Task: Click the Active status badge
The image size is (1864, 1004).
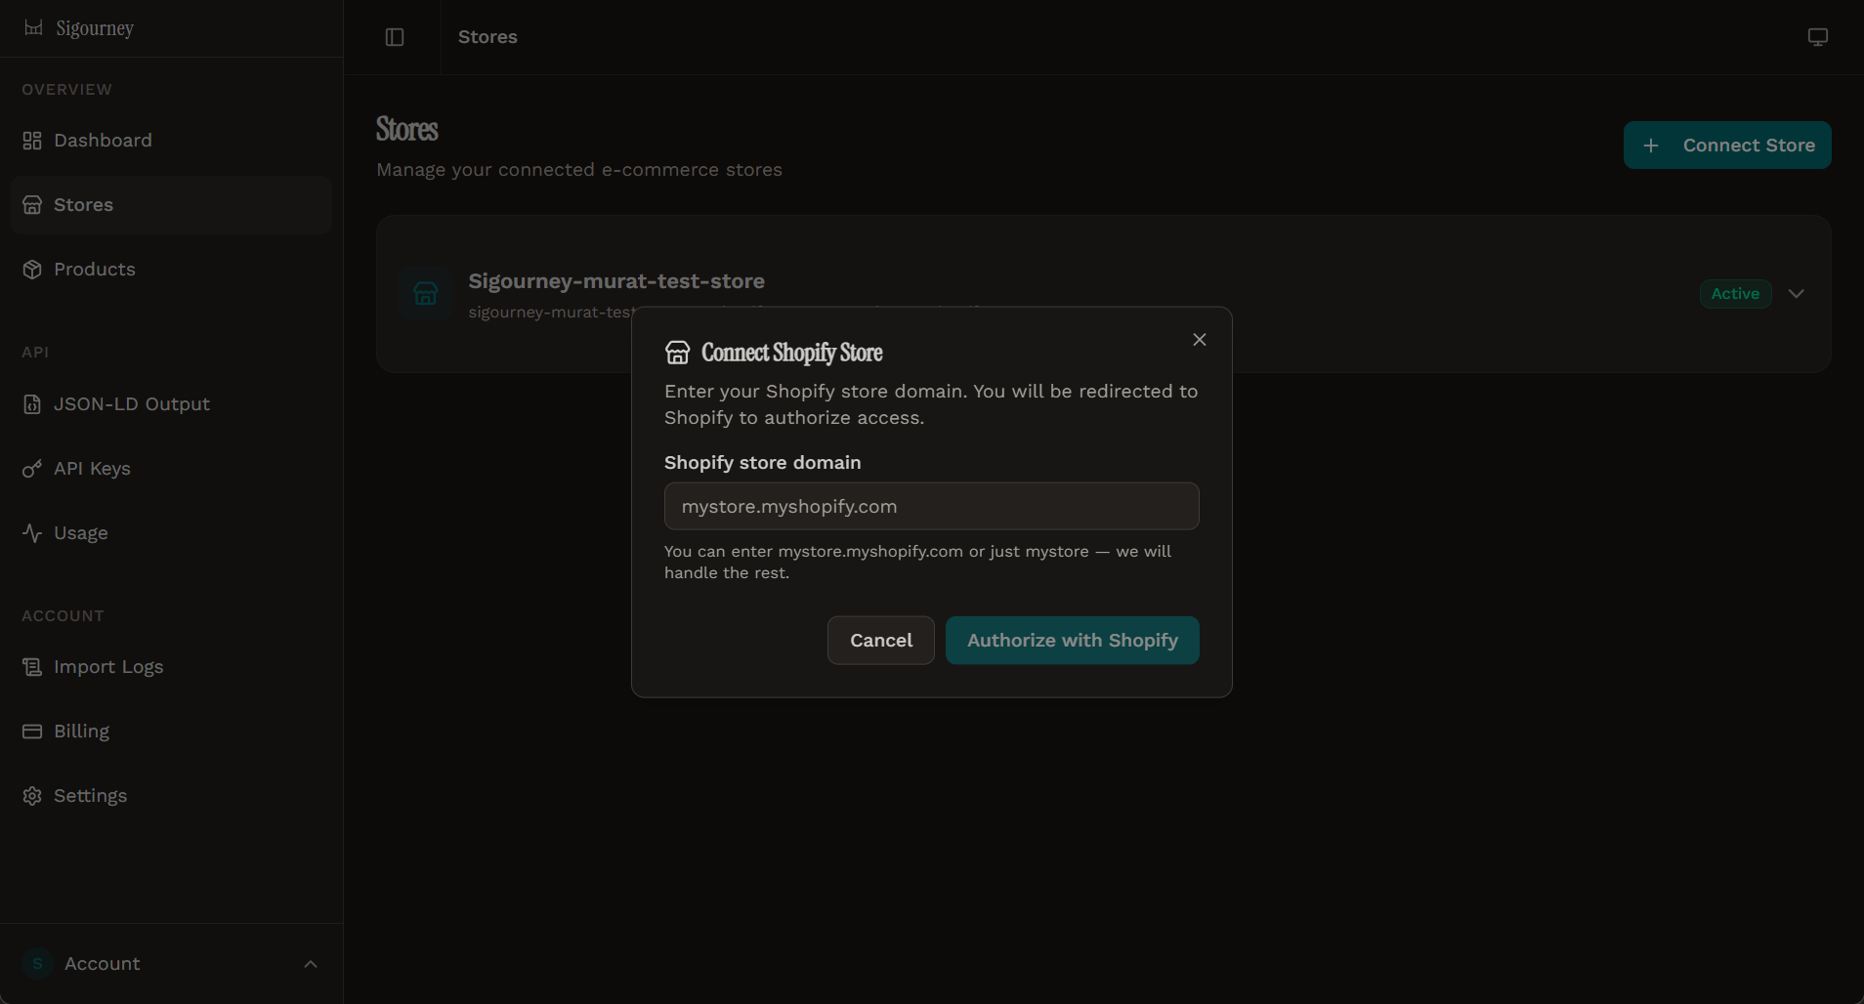Action: click(1735, 294)
